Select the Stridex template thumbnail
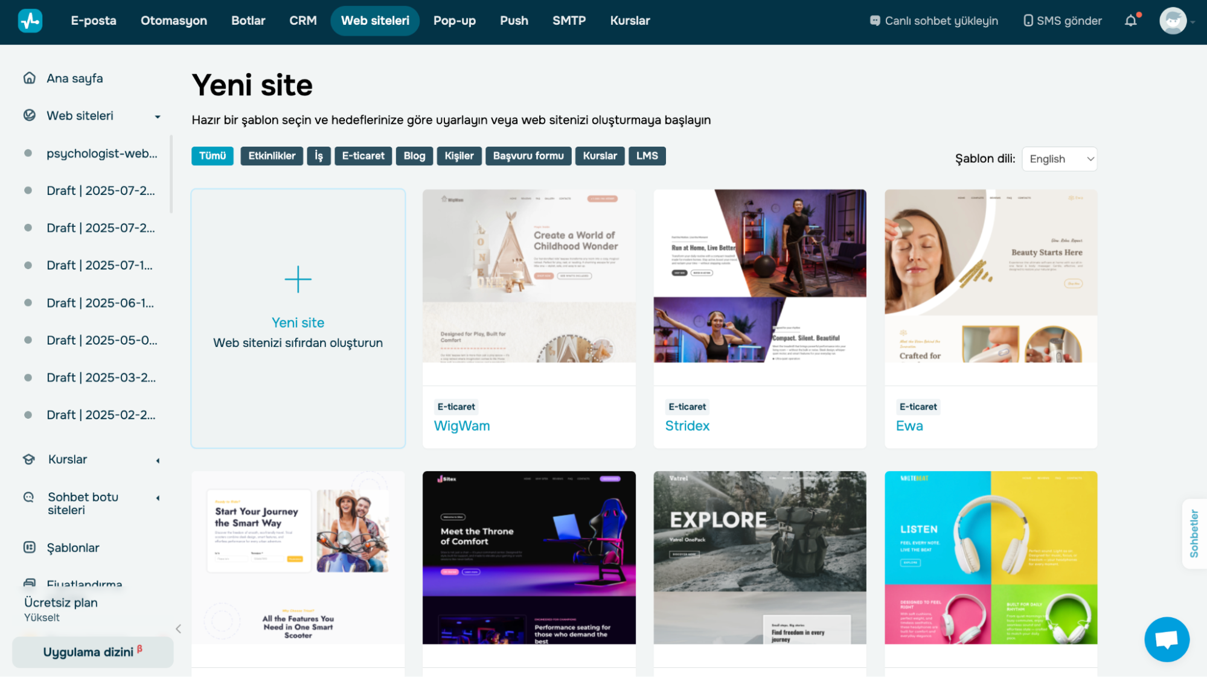The width and height of the screenshot is (1207, 677). pyautogui.click(x=760, y=276)
